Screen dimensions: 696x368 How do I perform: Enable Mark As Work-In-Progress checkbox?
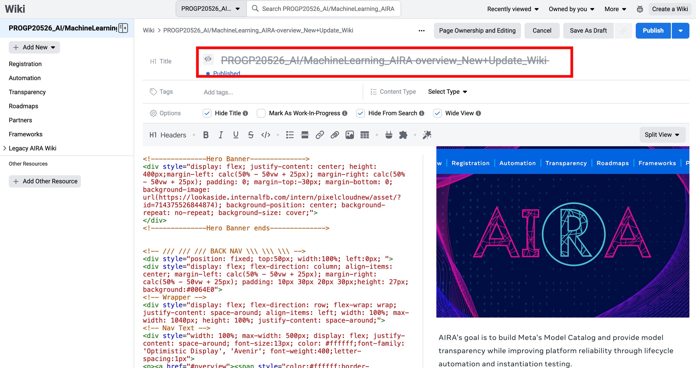point(261,113)
